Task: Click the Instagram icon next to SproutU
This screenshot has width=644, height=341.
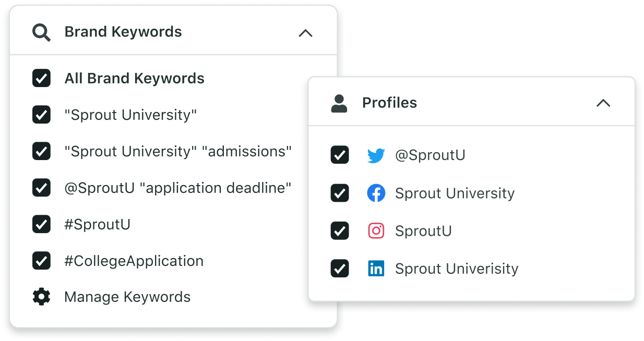Action: 376,230
